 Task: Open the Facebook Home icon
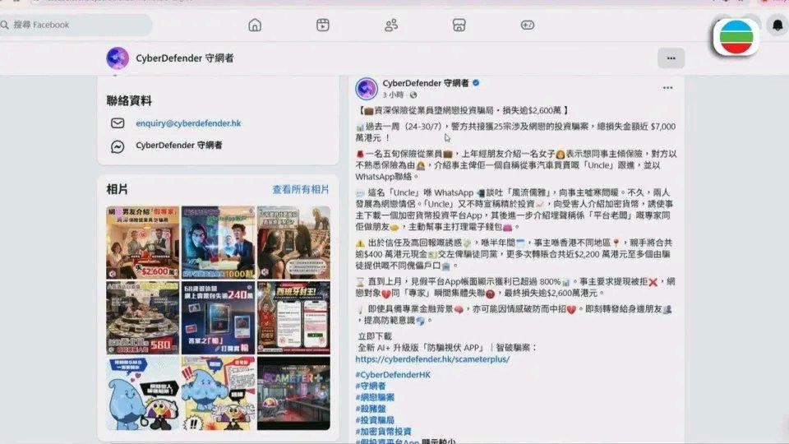[255, 25]
